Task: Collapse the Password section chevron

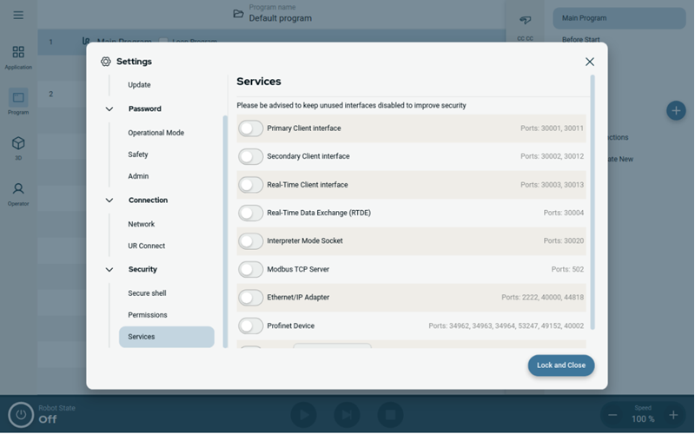Action: click(109, 109)
